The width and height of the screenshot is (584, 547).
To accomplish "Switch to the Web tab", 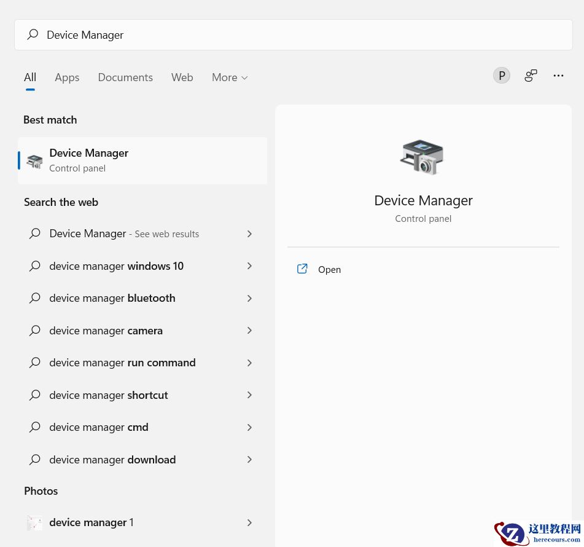I will [x=182, y=77].
